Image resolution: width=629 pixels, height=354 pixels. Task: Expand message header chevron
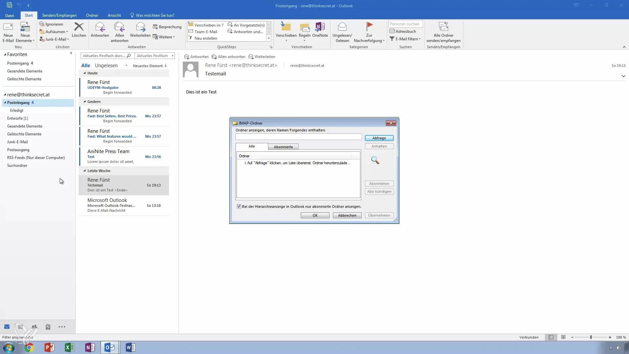(623, 76)
